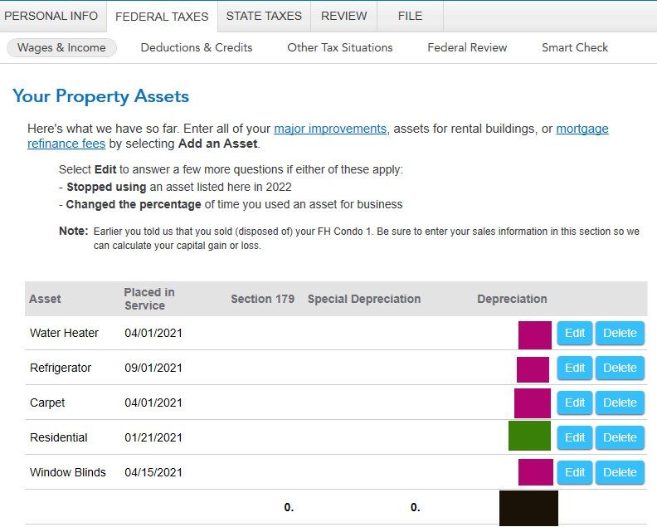The width and height of the screenshot is (657, 527).
Task: Open the Review tab
Action: pos(344,16)
